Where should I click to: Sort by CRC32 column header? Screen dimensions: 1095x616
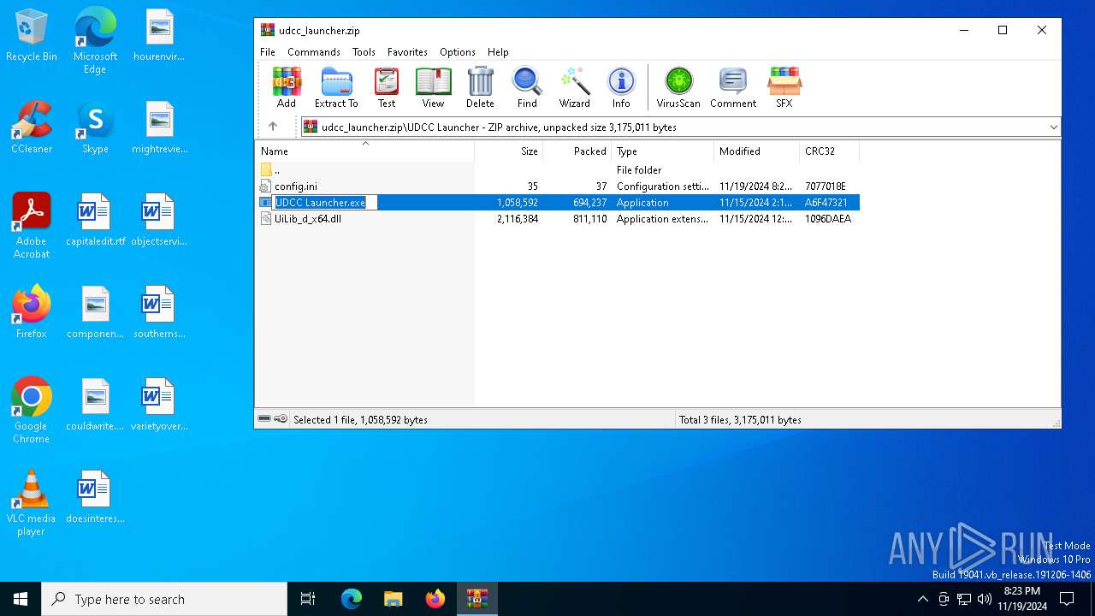(830, 151)
